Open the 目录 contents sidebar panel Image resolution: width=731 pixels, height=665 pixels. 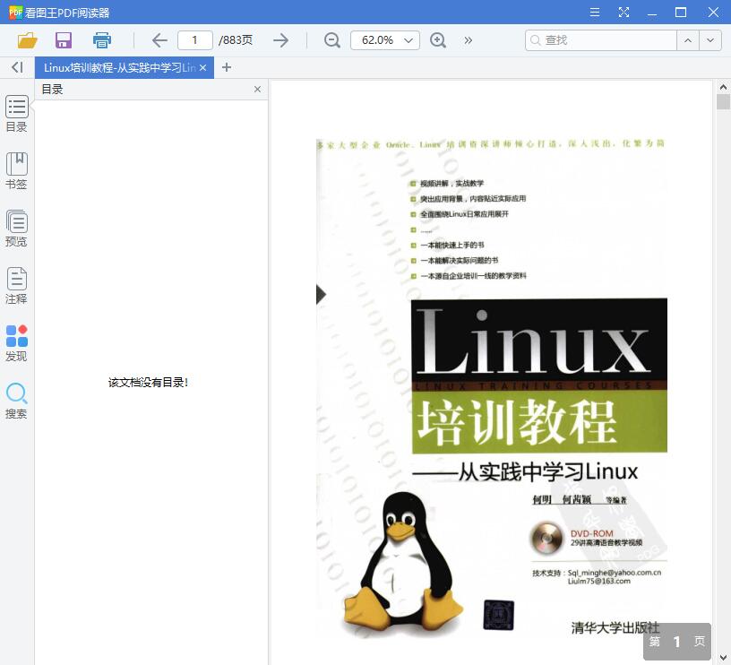(17, 114)
